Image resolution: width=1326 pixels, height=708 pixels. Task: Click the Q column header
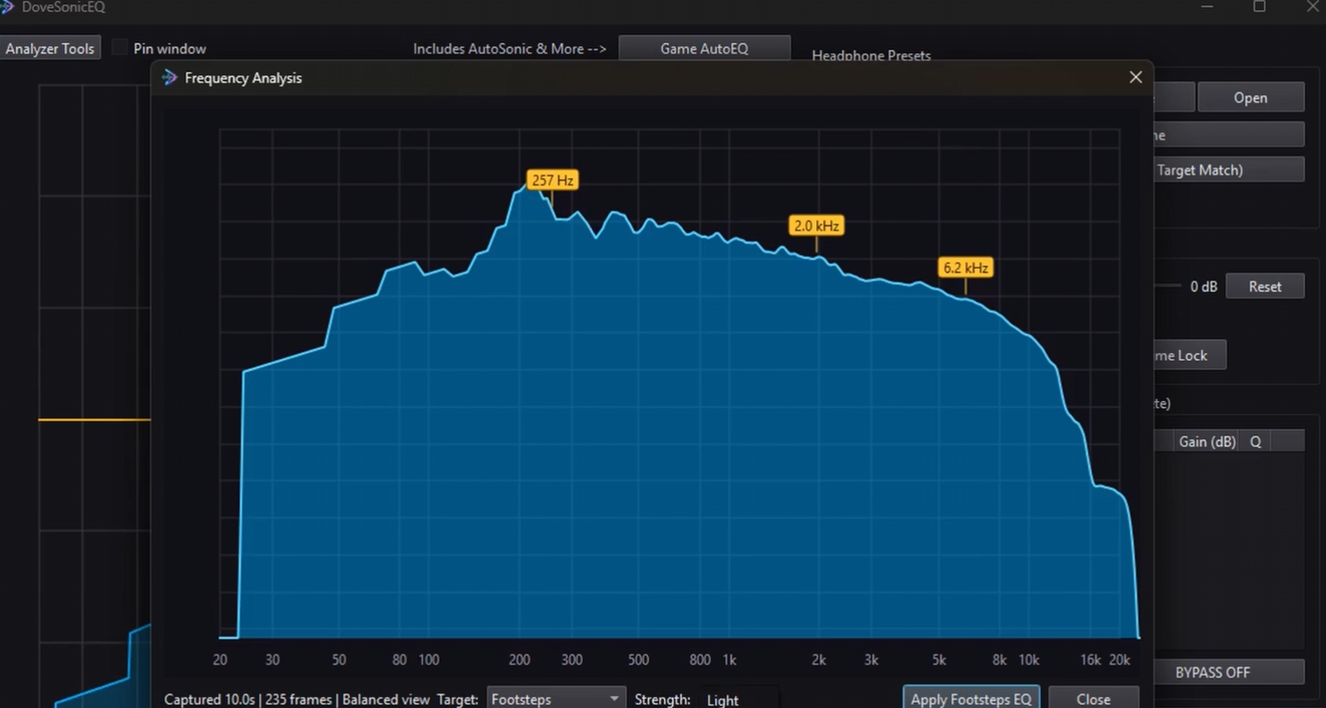(x=1256, y=442)
